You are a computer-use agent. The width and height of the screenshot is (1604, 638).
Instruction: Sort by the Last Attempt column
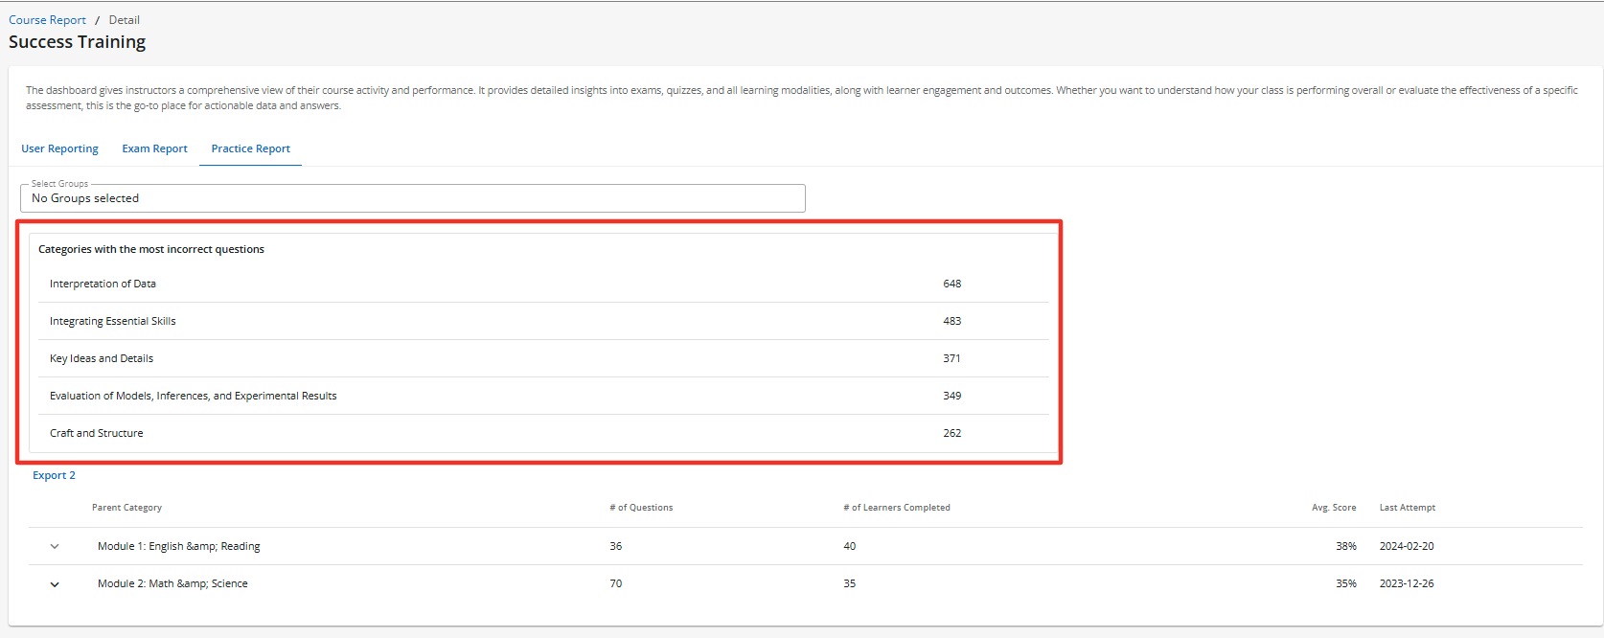click(1407, 508)
